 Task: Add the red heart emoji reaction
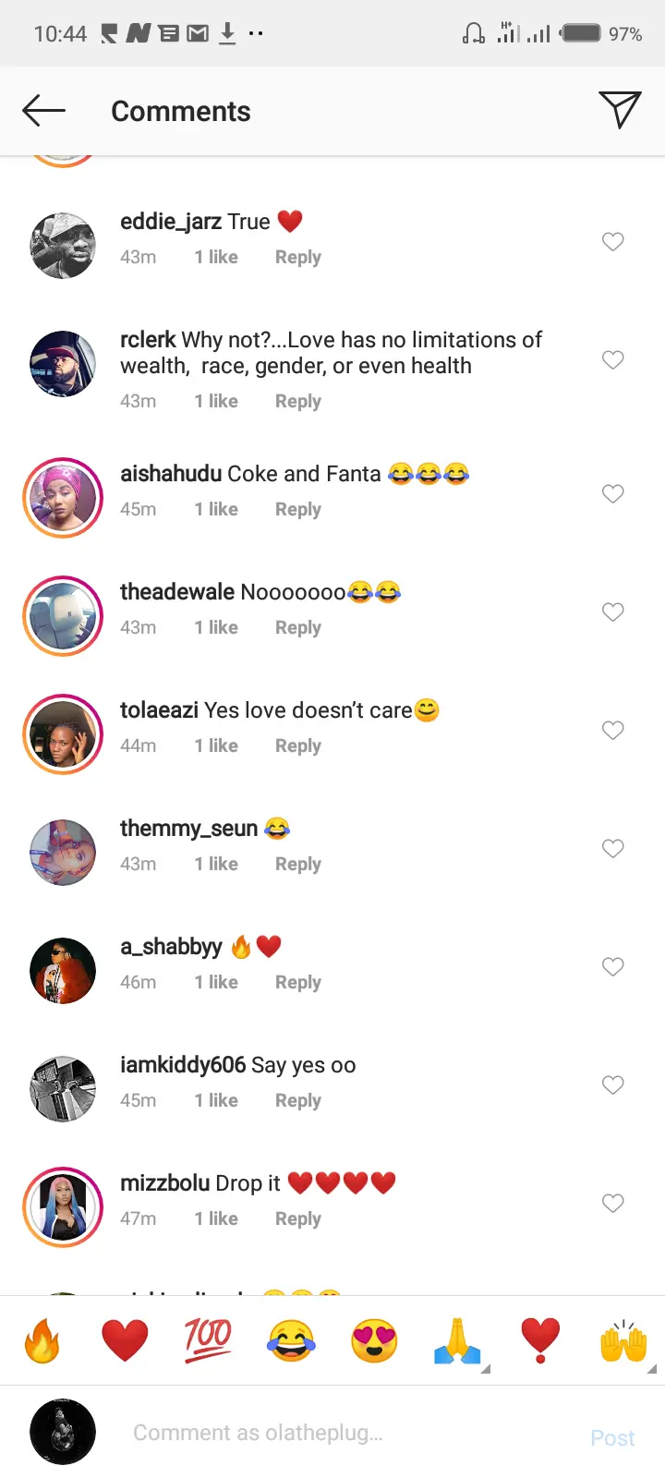click(125, 1340)
